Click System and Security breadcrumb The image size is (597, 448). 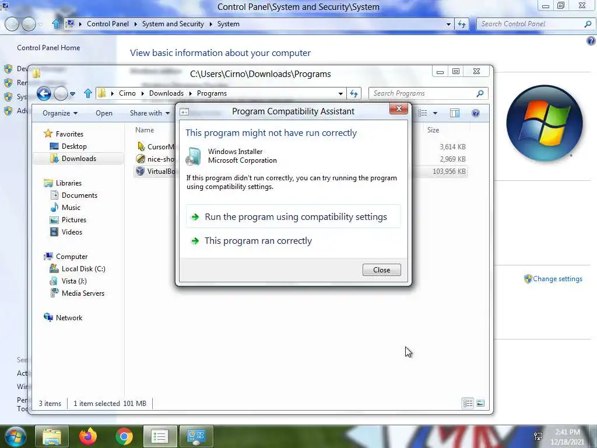tap(173, 23)
